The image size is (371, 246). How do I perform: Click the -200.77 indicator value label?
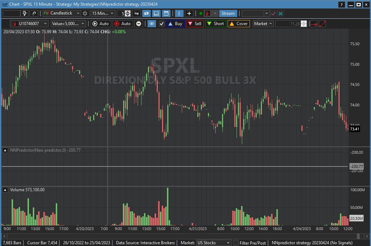pos(357,166)
